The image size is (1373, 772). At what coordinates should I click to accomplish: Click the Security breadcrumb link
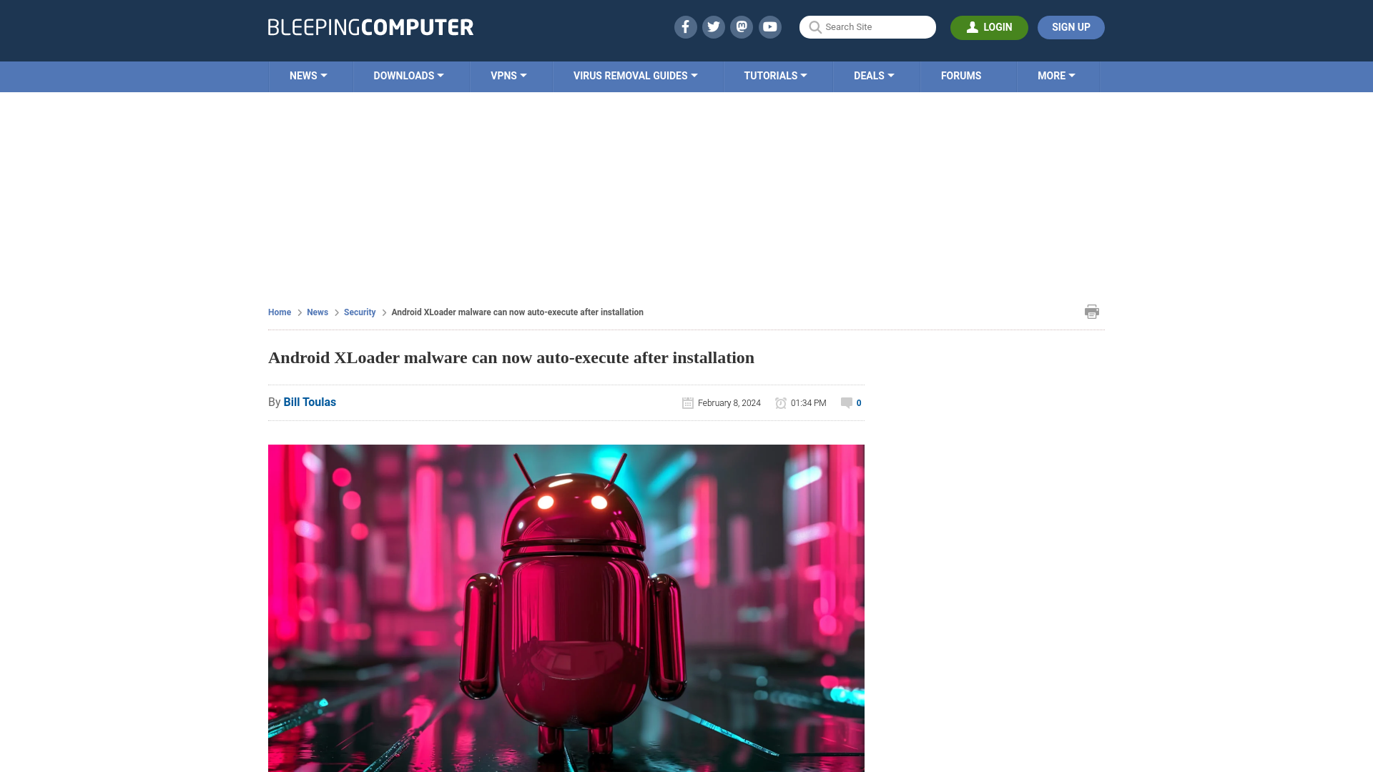pyautogui.click(x=359, y=312)
